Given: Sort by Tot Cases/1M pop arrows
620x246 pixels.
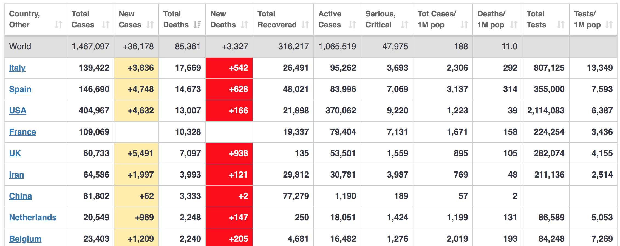Looking at the screenshot, I should pos(464,25).
